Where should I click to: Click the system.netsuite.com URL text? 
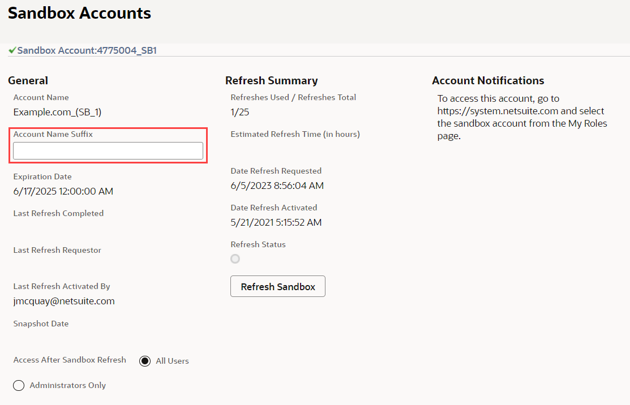(x=498, y=111)
